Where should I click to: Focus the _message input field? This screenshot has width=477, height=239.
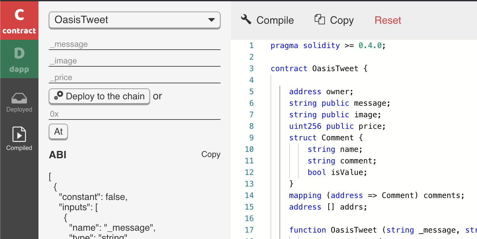(x=135, y=44)
